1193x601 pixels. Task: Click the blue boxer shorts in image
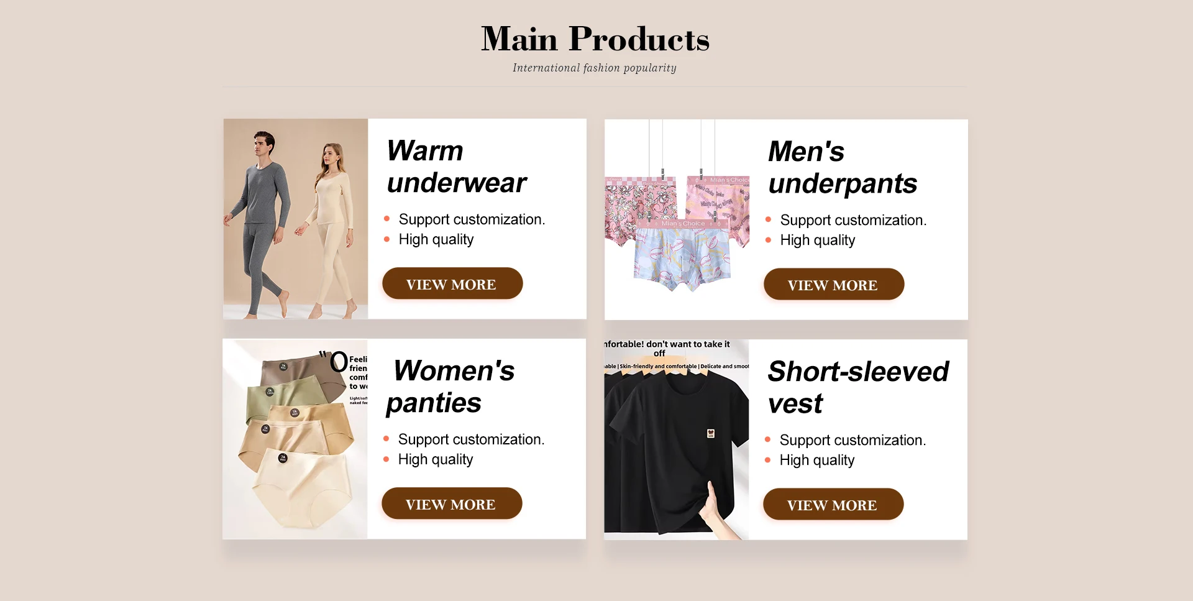(682, 256)
